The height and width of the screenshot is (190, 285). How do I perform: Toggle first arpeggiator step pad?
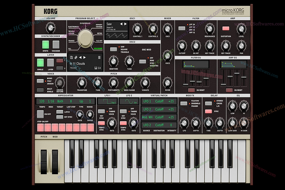tap(40, 127)
